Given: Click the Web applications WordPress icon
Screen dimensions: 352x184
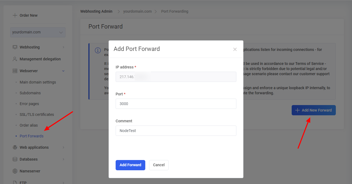Looking at the screenshot, I should [15, 147].
